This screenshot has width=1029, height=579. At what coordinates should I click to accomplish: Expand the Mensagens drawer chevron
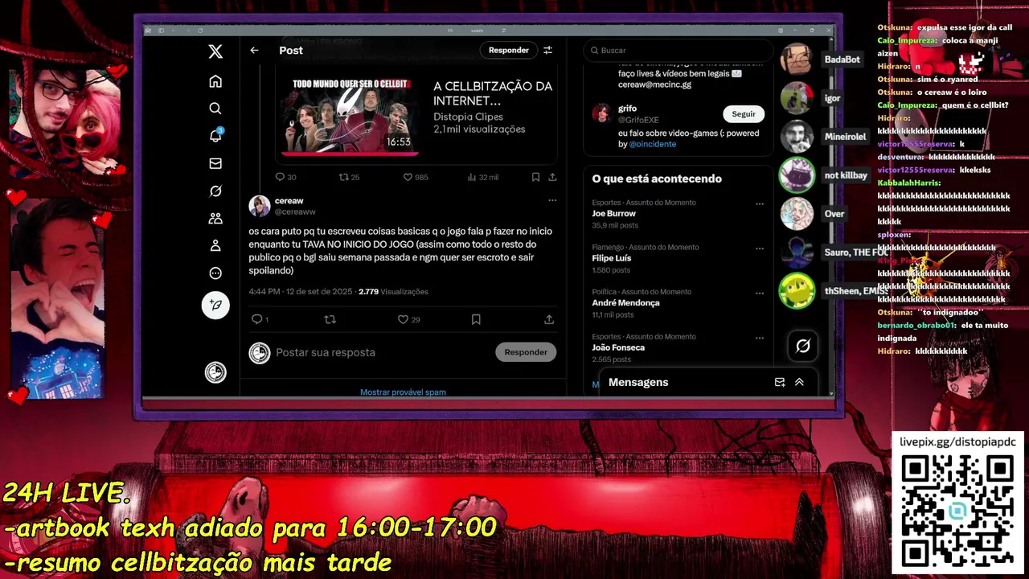[799, 382]
